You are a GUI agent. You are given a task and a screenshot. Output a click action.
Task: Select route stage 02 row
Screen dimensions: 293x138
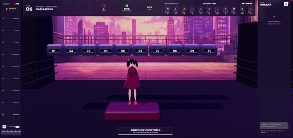(x=11, y=115)
